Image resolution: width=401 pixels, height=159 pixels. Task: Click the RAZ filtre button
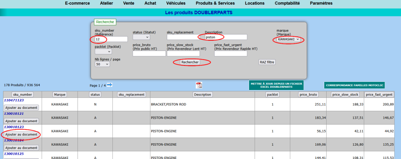267,62
